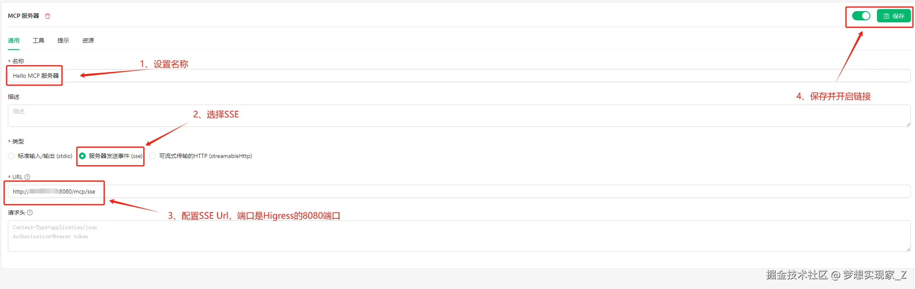Open the 工具 tab

[38, 41]
